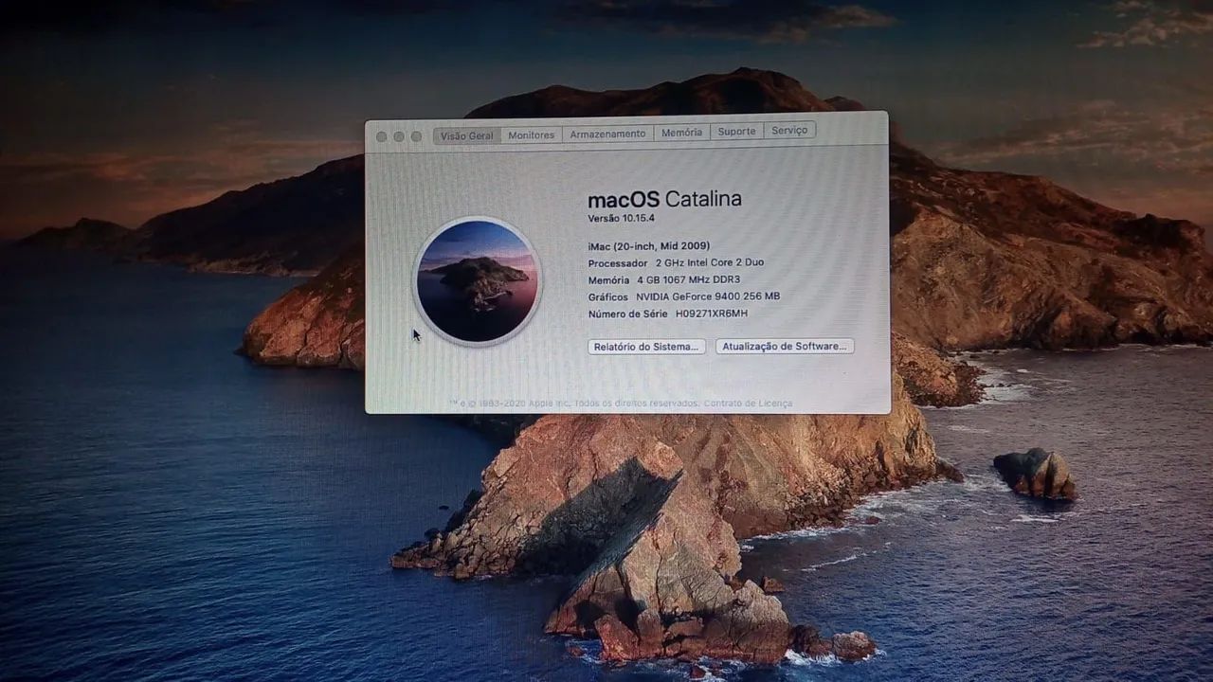This screenshot has height=682, width=1213.
Task: Click the green zoom button
Action: (x=414, y=135)
